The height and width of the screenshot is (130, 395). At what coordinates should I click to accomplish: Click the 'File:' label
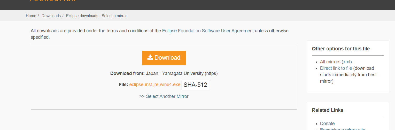tap(123, 85)
